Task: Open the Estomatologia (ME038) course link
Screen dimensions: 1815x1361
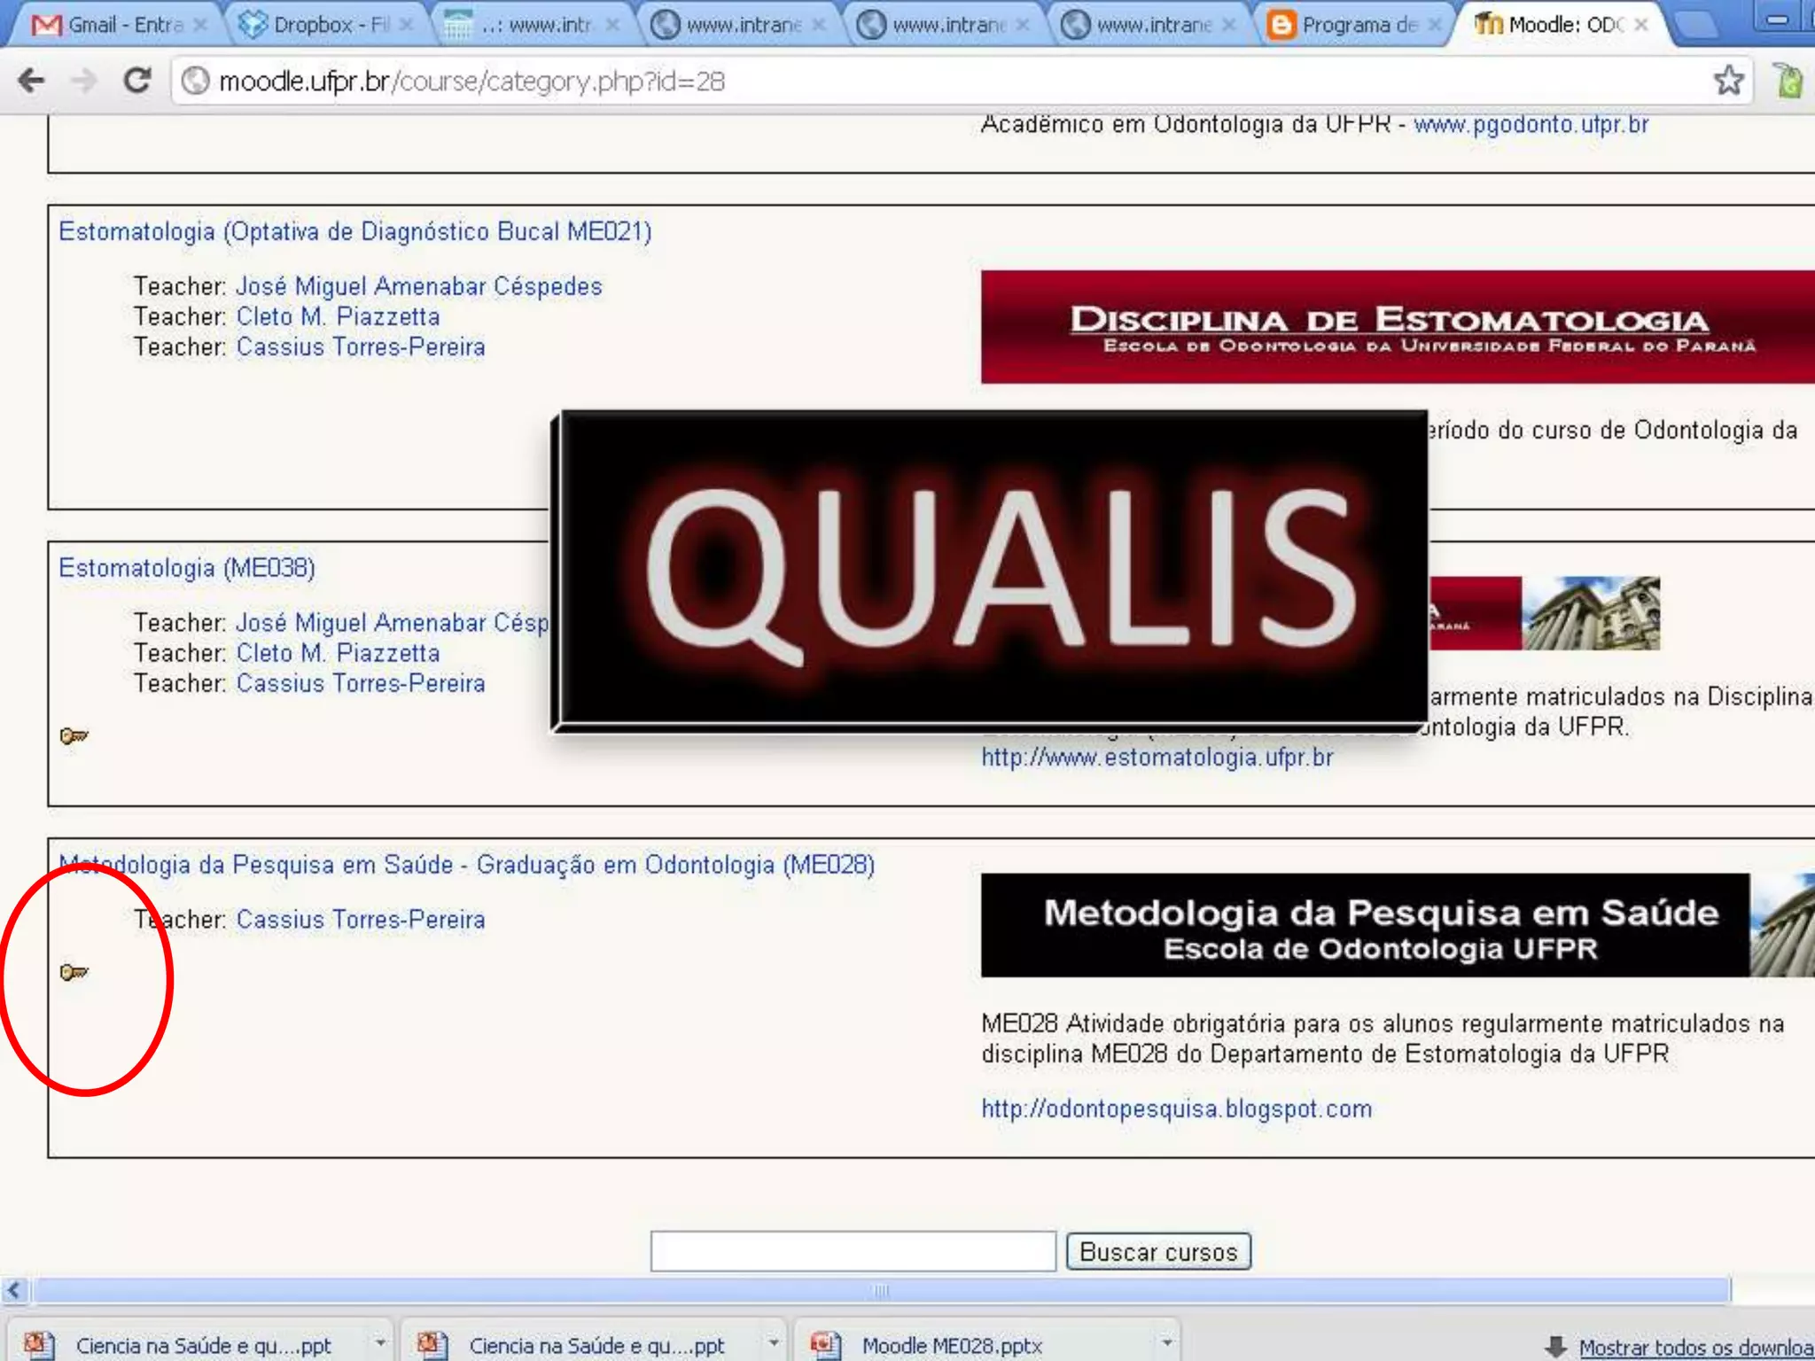Action: pyautogui.click(x=187, y=568)
